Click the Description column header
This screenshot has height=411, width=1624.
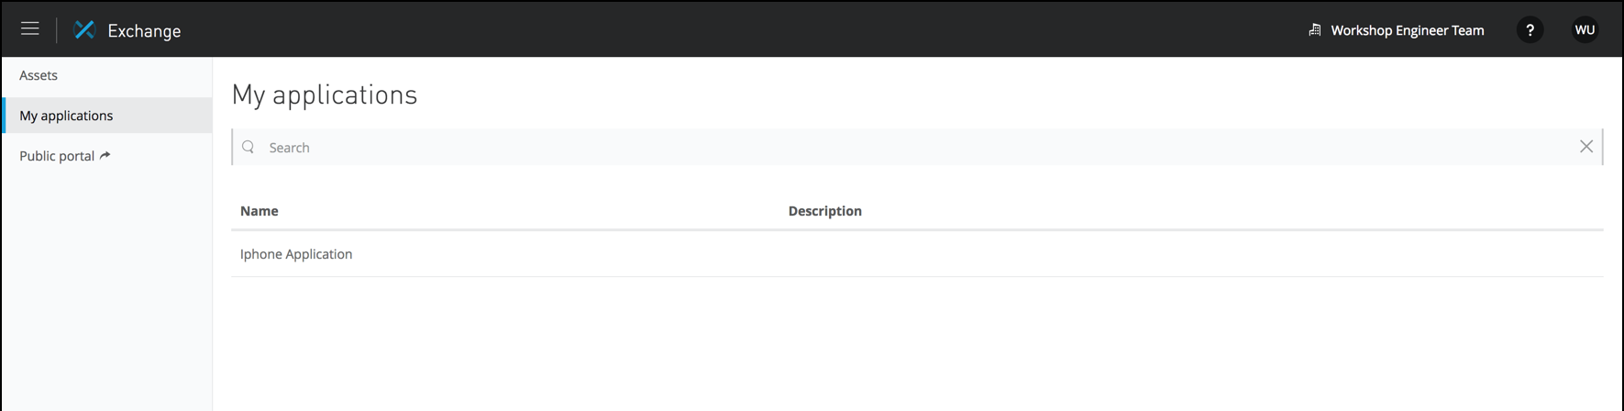click(825, 211)
